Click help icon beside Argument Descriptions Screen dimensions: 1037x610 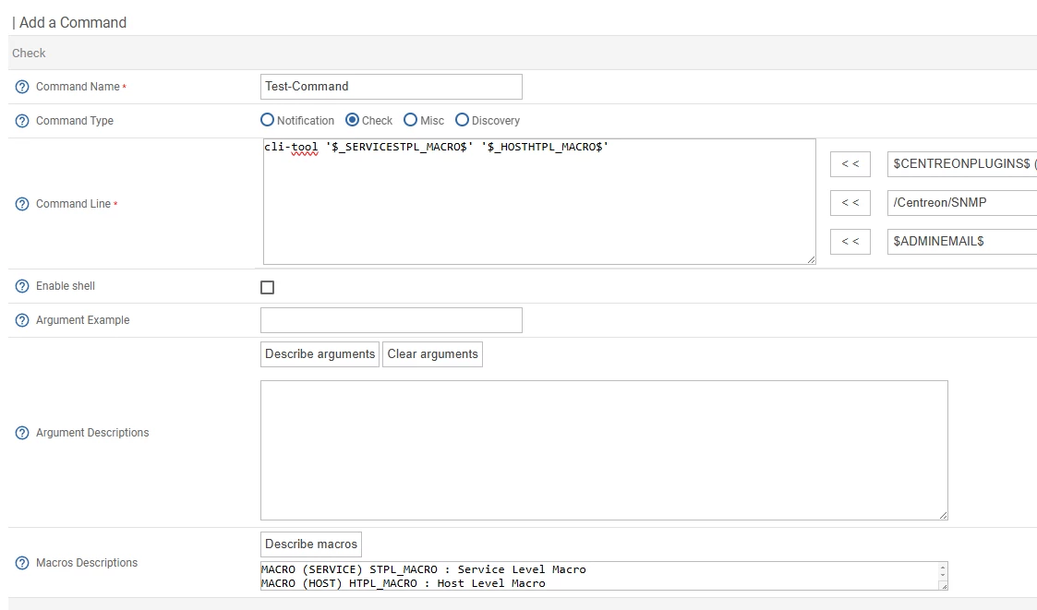click(22, 433)
